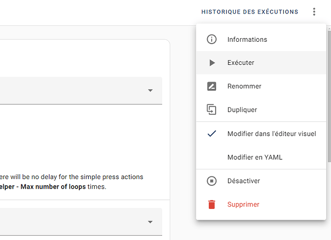Click the 'Supprimer' label in red
The height and width of the screenshot is (240, 331).
(x=243, y=204)
